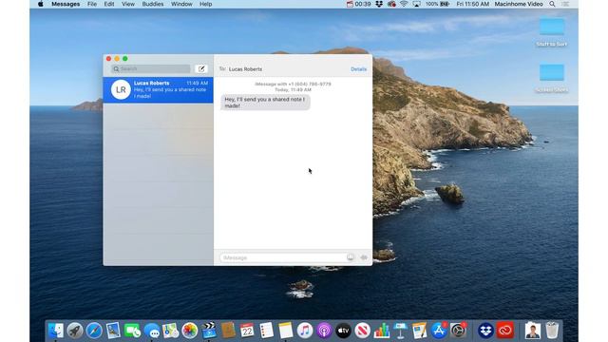Click Dropbox icon in menu bar
Screen dimensions: 608x342
tap(379, 4)
